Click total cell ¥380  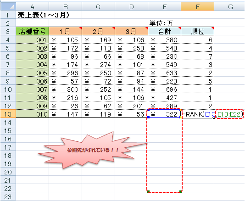click(165, 40)
